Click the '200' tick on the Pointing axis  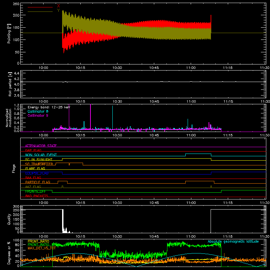(x=16, y=15)
